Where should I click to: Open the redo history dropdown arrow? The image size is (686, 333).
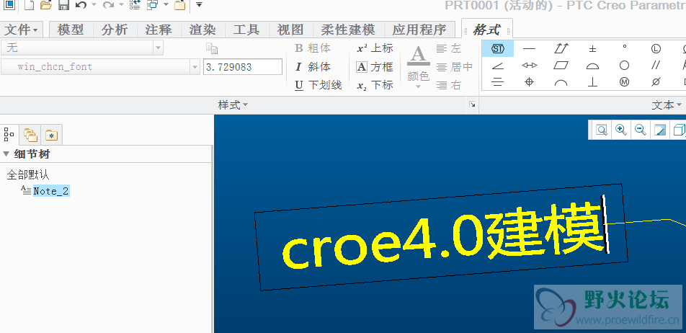(121, 5)
